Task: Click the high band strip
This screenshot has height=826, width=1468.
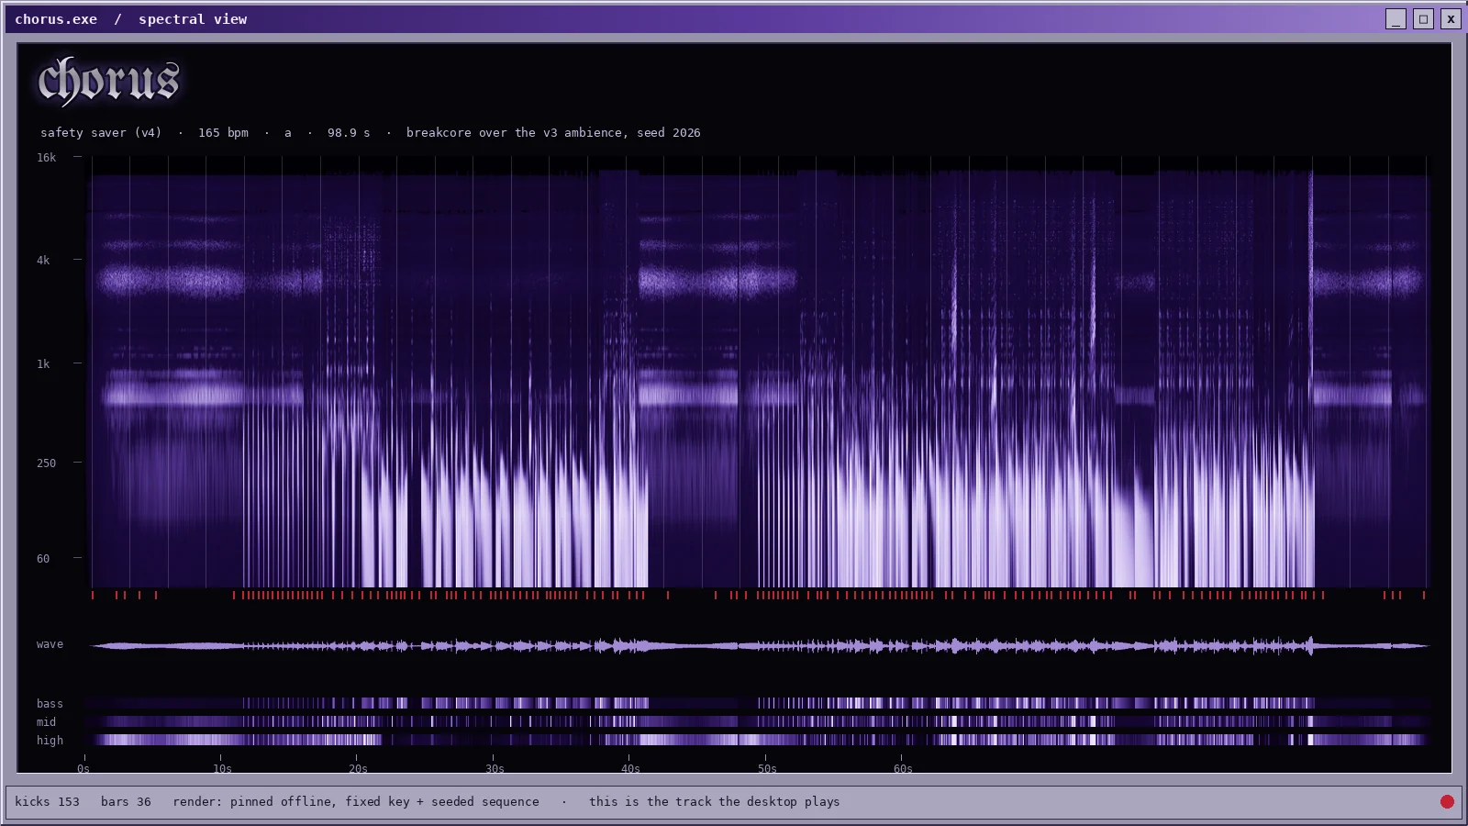Action: pos(760,740)
